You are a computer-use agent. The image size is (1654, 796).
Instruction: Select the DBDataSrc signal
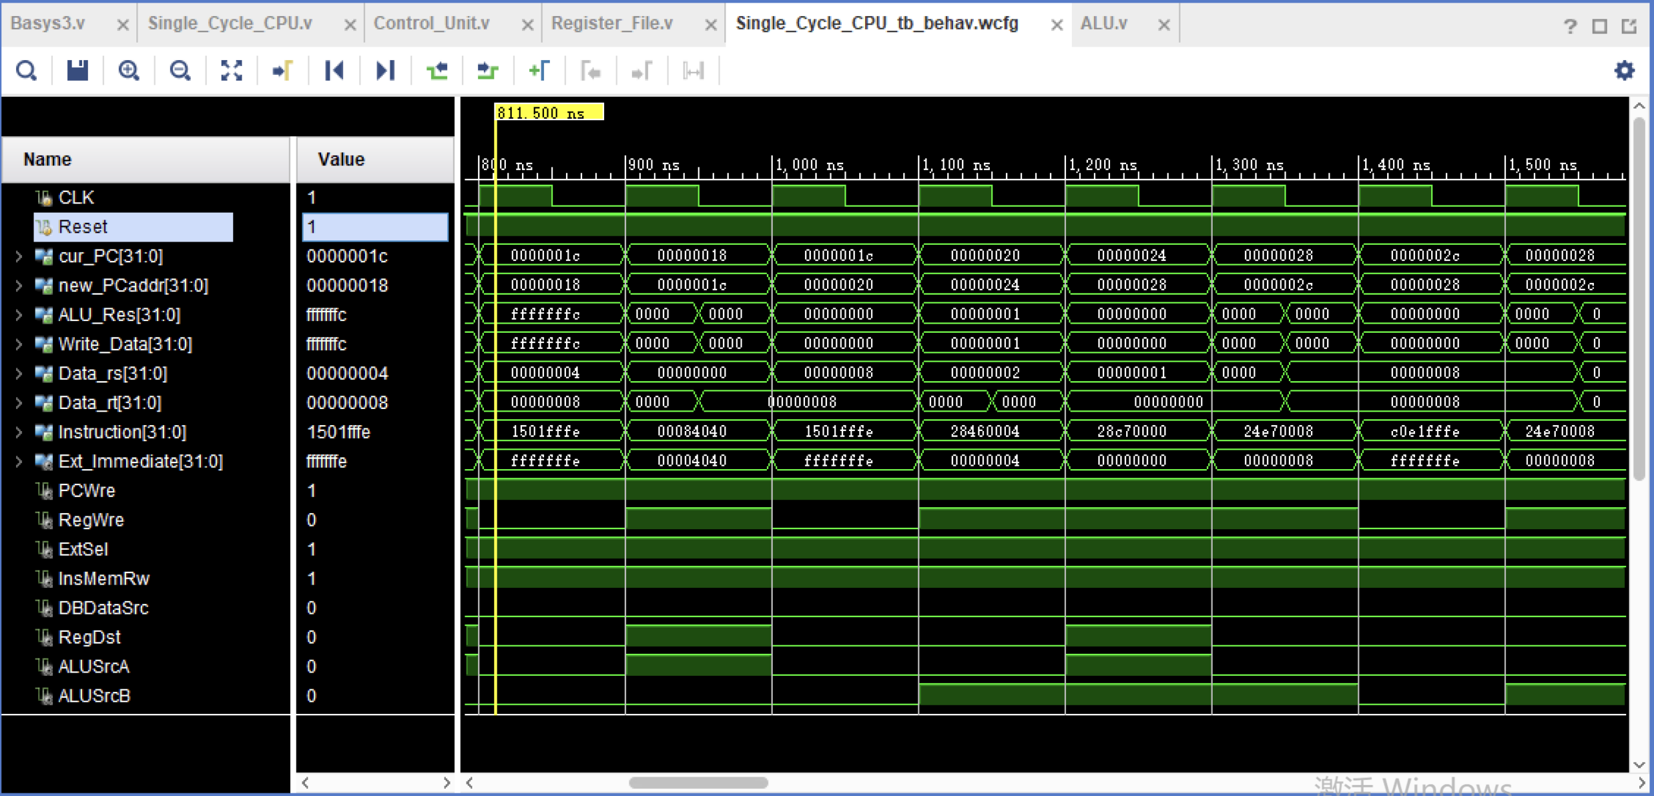point(103,608)
